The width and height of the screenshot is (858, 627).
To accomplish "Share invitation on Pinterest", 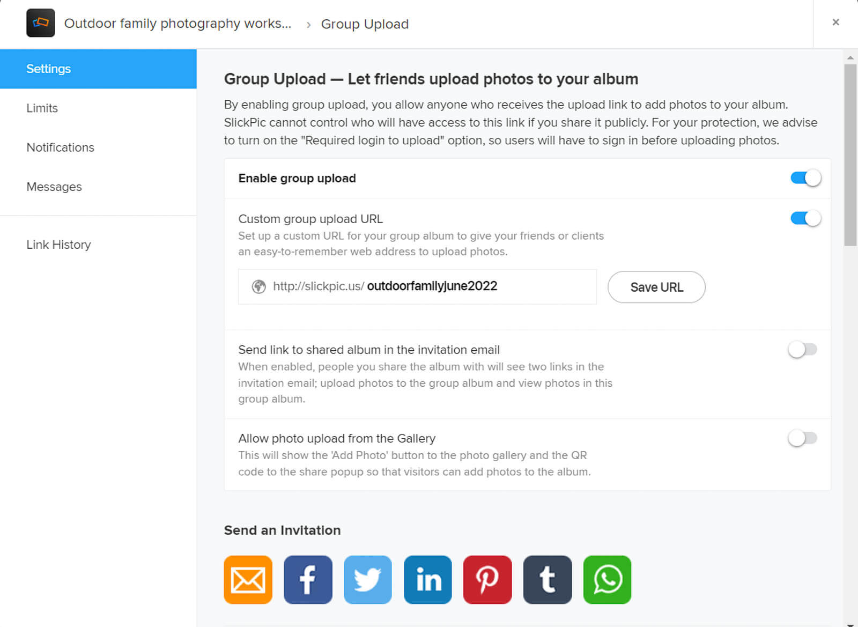I will [x=487, y=579].
